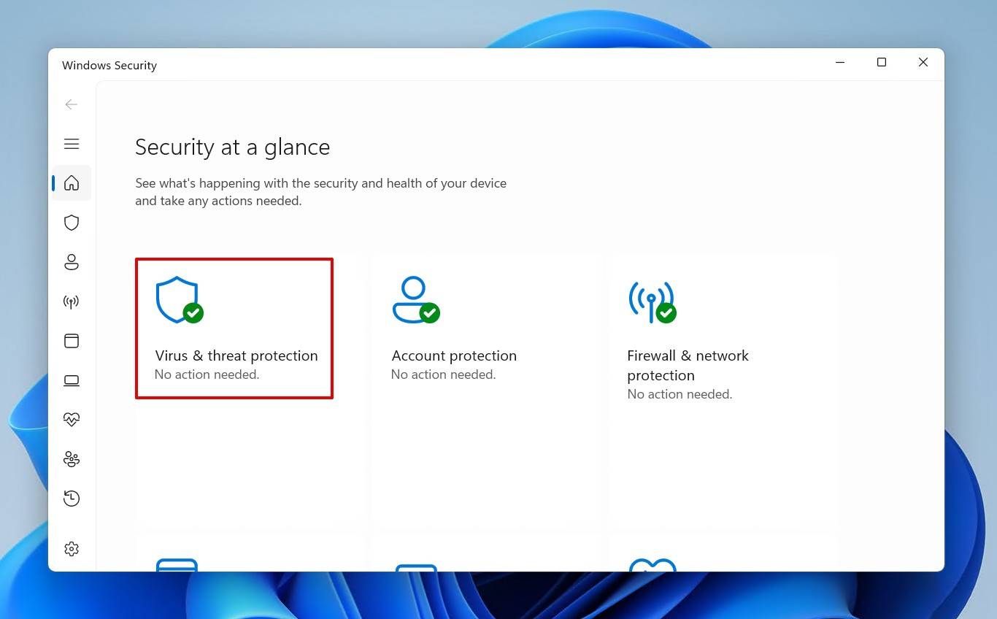Image resolution: width=997 pixels, height=619 pixels.
Task: Open Account protection title
Action: click(454, 355)
